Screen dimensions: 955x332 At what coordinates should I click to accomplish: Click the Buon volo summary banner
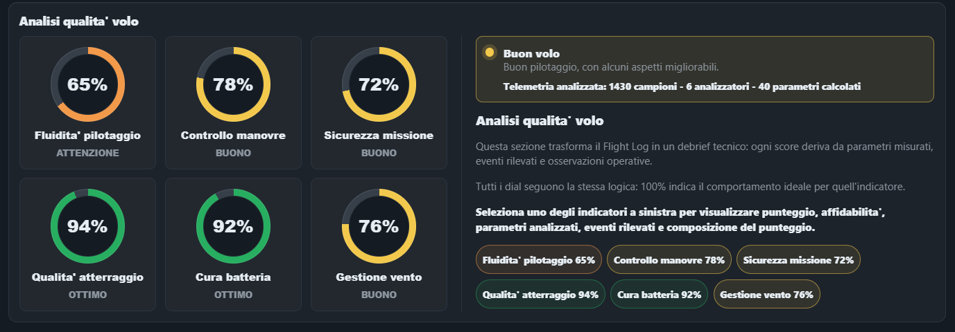(x=705, y=69)
